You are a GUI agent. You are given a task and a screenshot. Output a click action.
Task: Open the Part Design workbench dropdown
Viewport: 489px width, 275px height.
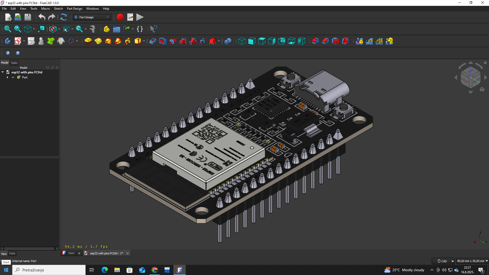pos(92,17)
